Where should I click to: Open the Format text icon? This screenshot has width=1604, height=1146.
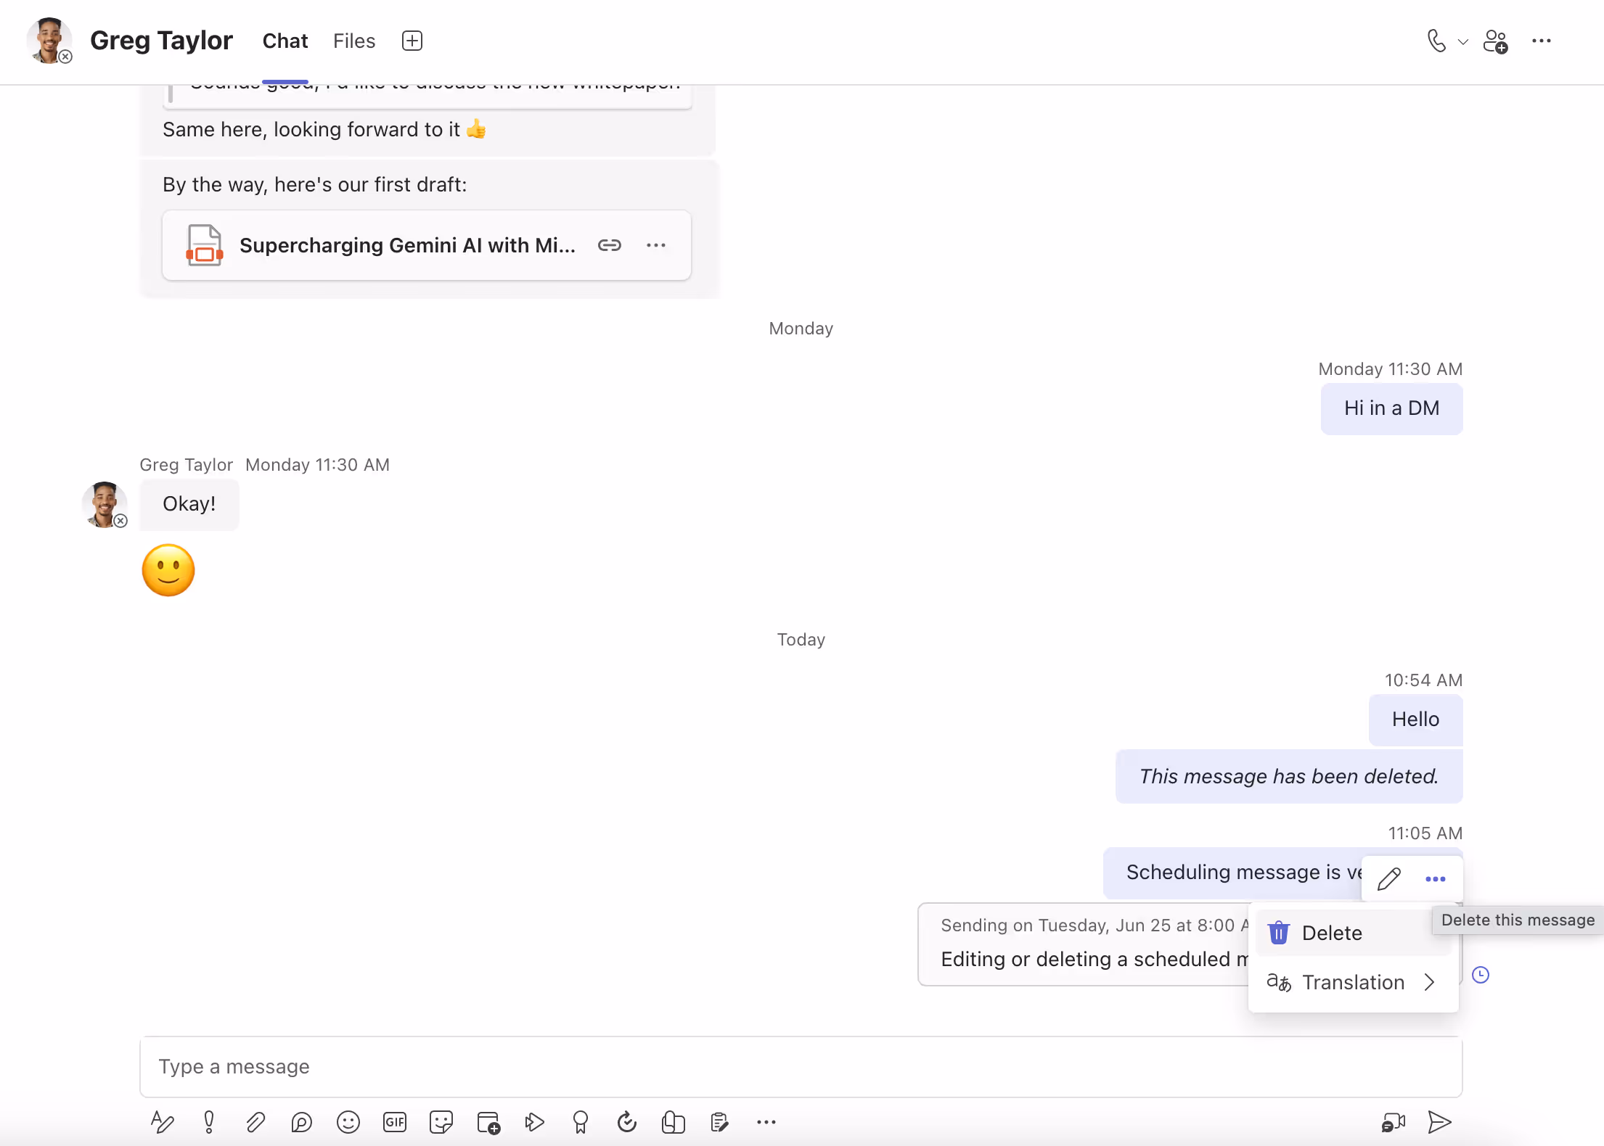click(x=162, y=1122)
